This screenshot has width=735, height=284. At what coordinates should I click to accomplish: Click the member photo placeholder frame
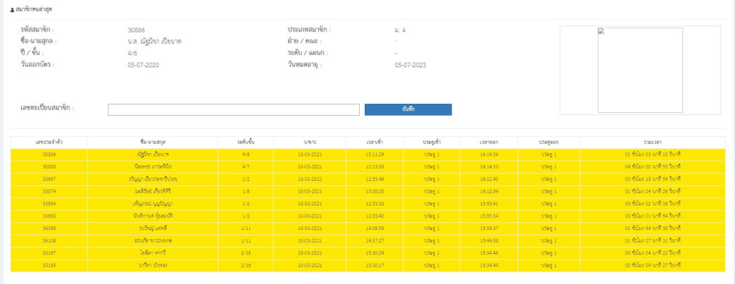coord(640,70)
